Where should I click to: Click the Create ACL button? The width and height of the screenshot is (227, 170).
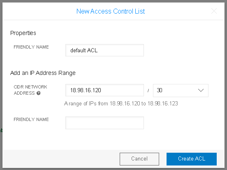(192, 159)
